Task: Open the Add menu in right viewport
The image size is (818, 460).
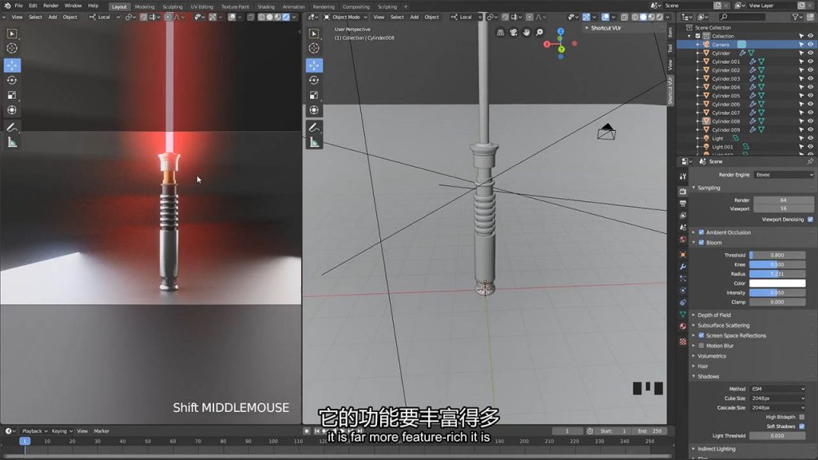Action: 415,18
